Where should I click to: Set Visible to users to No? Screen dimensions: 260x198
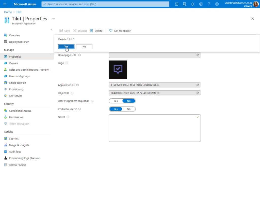pyautogui.click(x=129, y=109)
